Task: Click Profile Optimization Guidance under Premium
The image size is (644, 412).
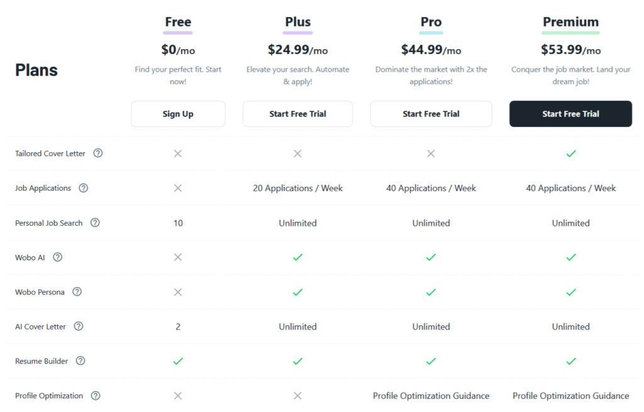Action: pyautogui.click(x=570, y=396)
